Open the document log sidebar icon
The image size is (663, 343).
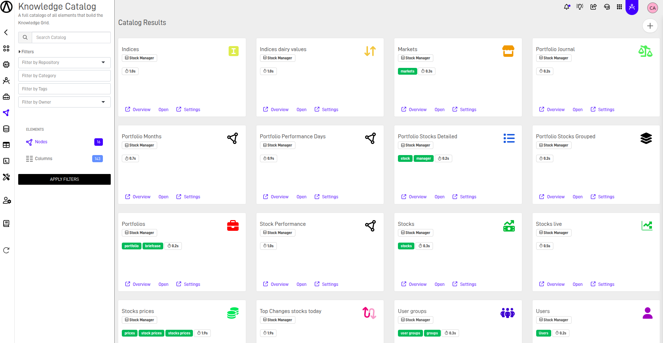[6, 223]
